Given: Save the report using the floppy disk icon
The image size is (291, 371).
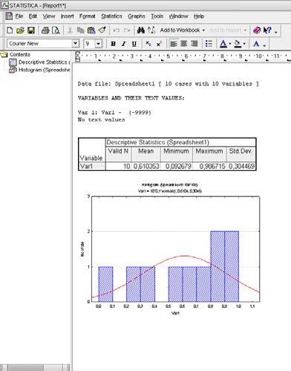Looking at the screenshot, I should 31,30.
